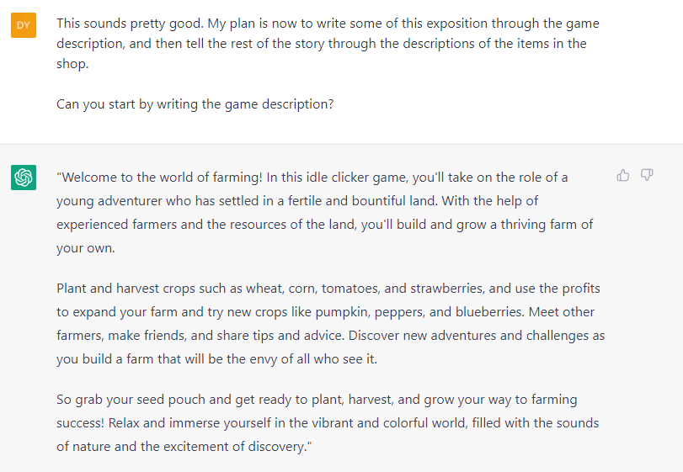Click the thumbs down icon
This screenshot has width=683, height=472.
647,175
